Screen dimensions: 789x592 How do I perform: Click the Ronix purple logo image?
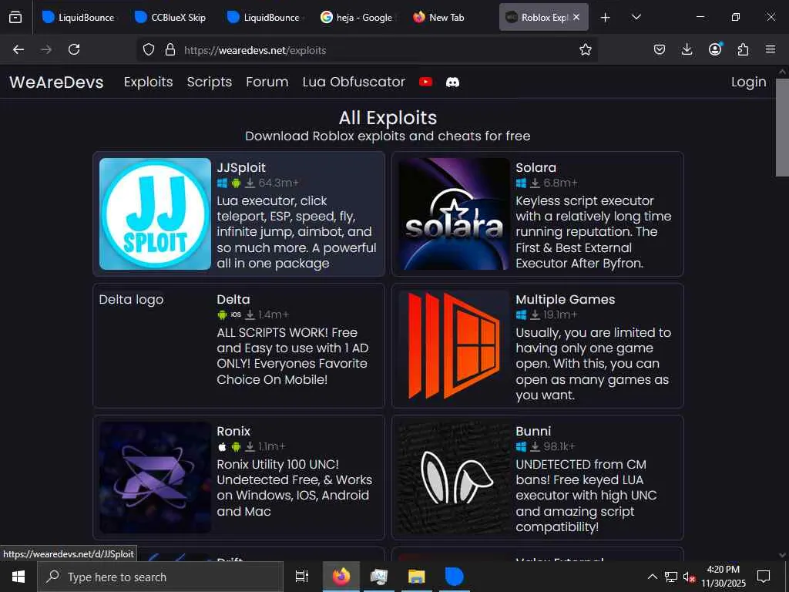[x=155, y=478]
